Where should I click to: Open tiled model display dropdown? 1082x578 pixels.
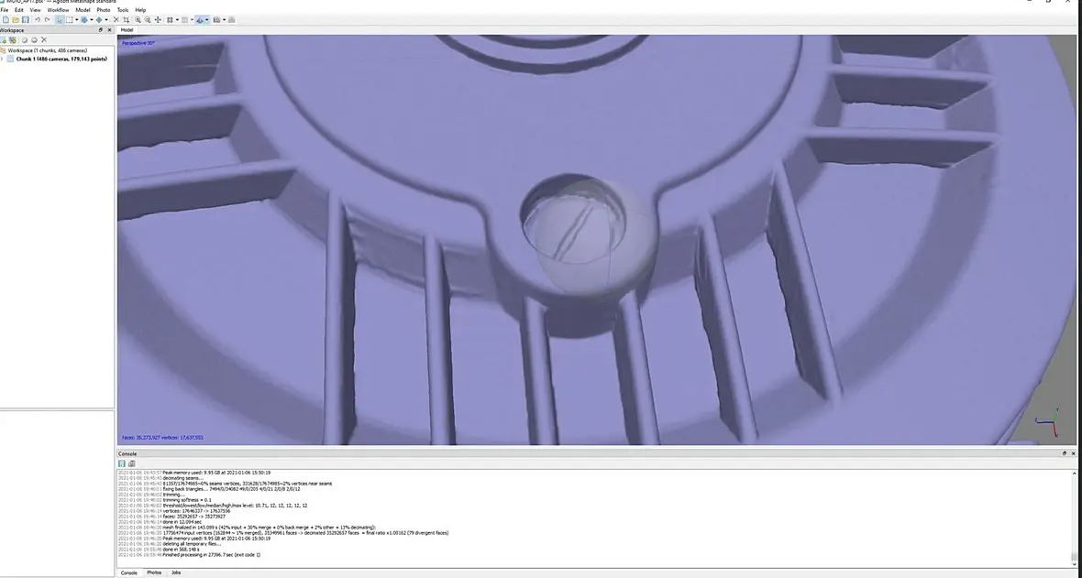coord(225,20)
